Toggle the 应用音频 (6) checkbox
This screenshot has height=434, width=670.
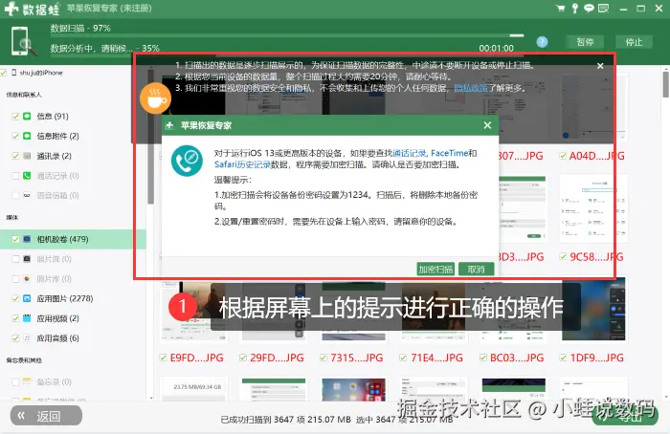click(16, 338)
